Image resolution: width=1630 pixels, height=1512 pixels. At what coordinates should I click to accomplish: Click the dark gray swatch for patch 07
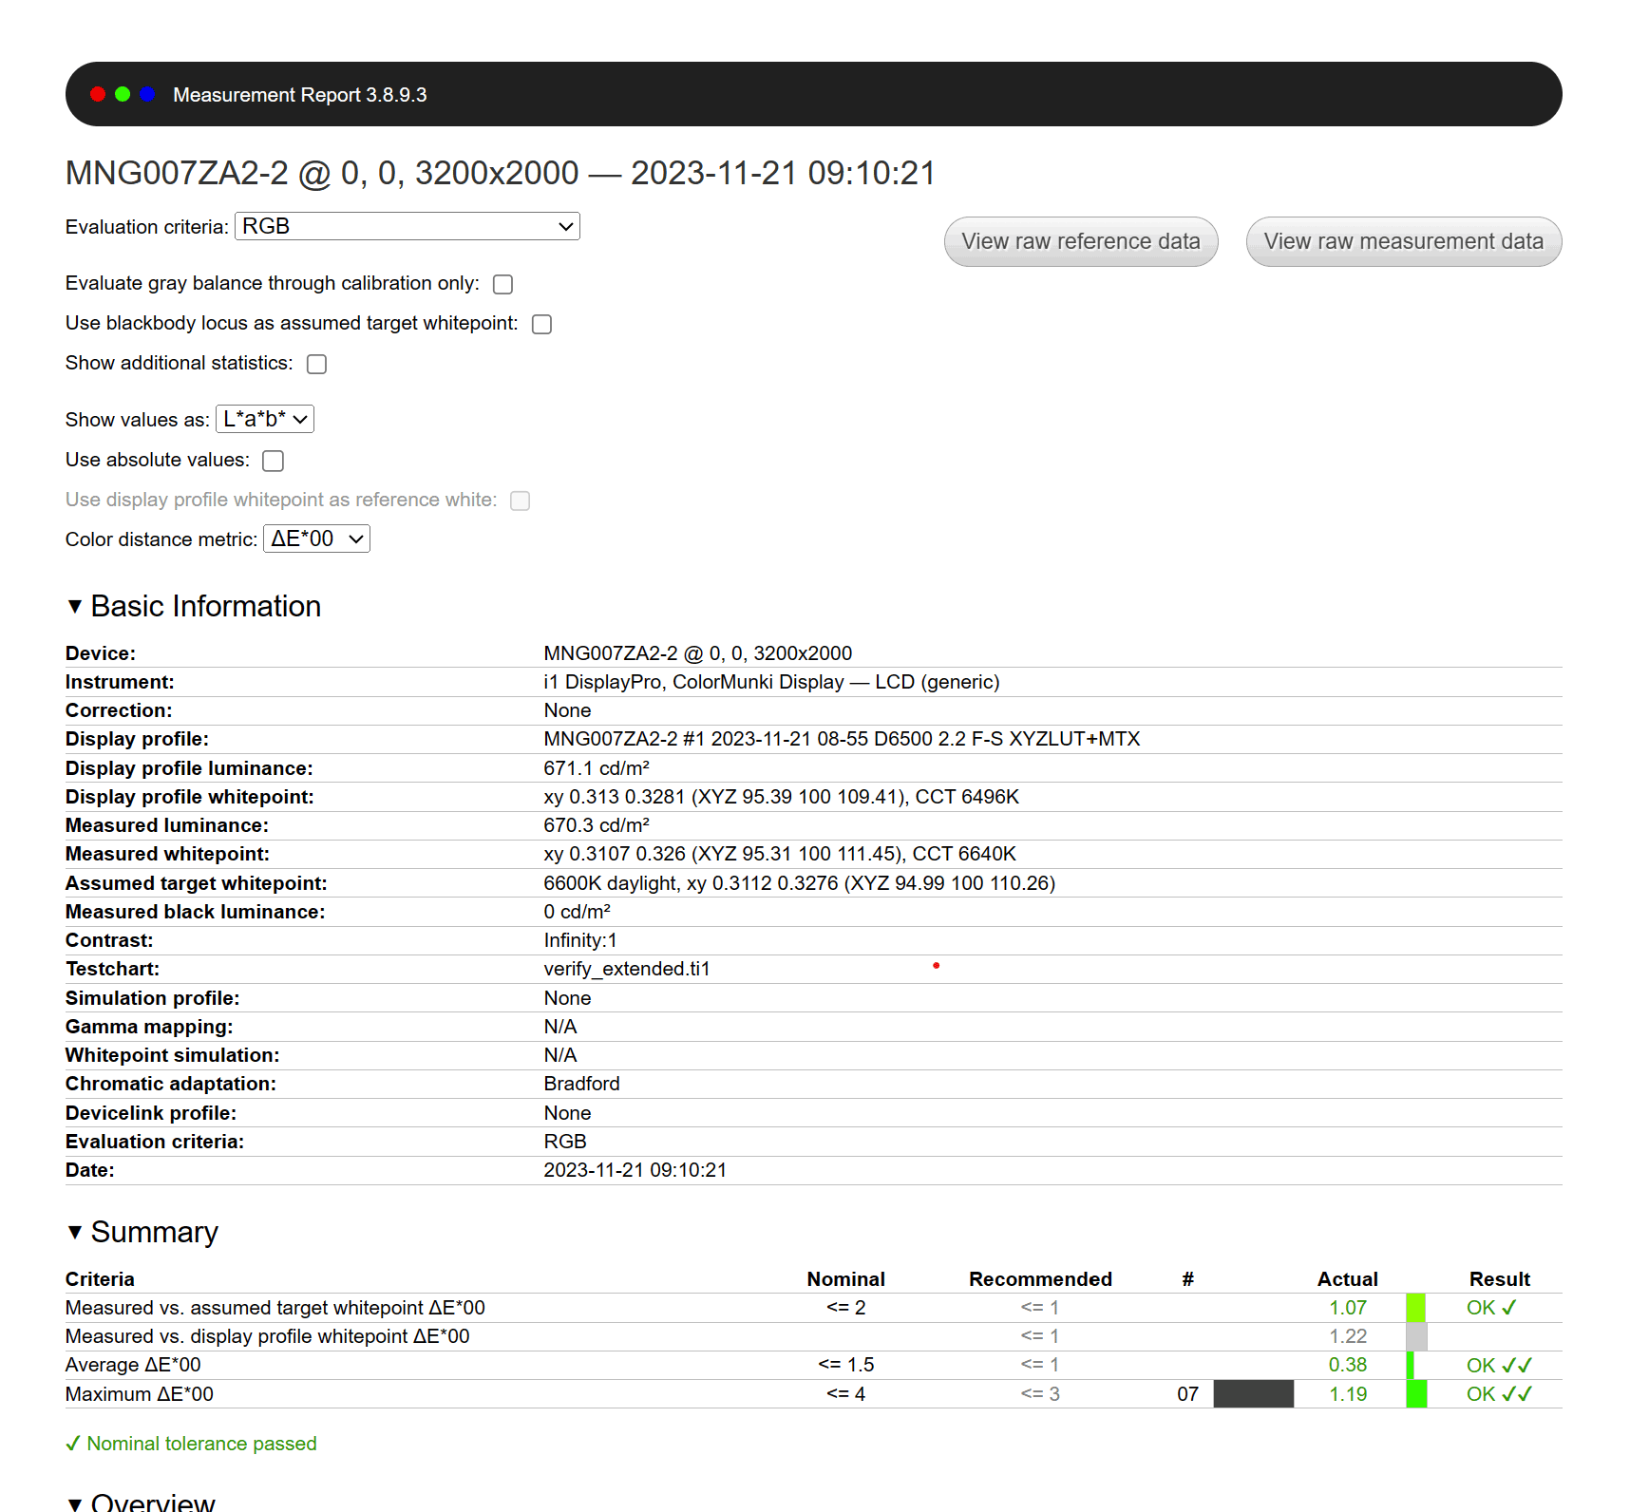click(x=1253, y=1394)
